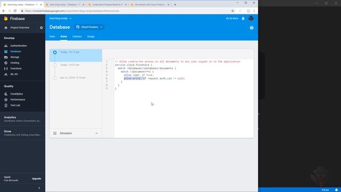Click the Quality section header
The image size is (341, 192).
point(9,86)
